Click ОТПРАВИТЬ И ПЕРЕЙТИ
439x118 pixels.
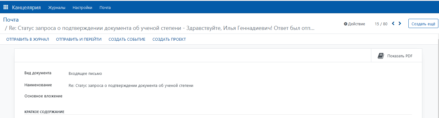coord(79,39)
